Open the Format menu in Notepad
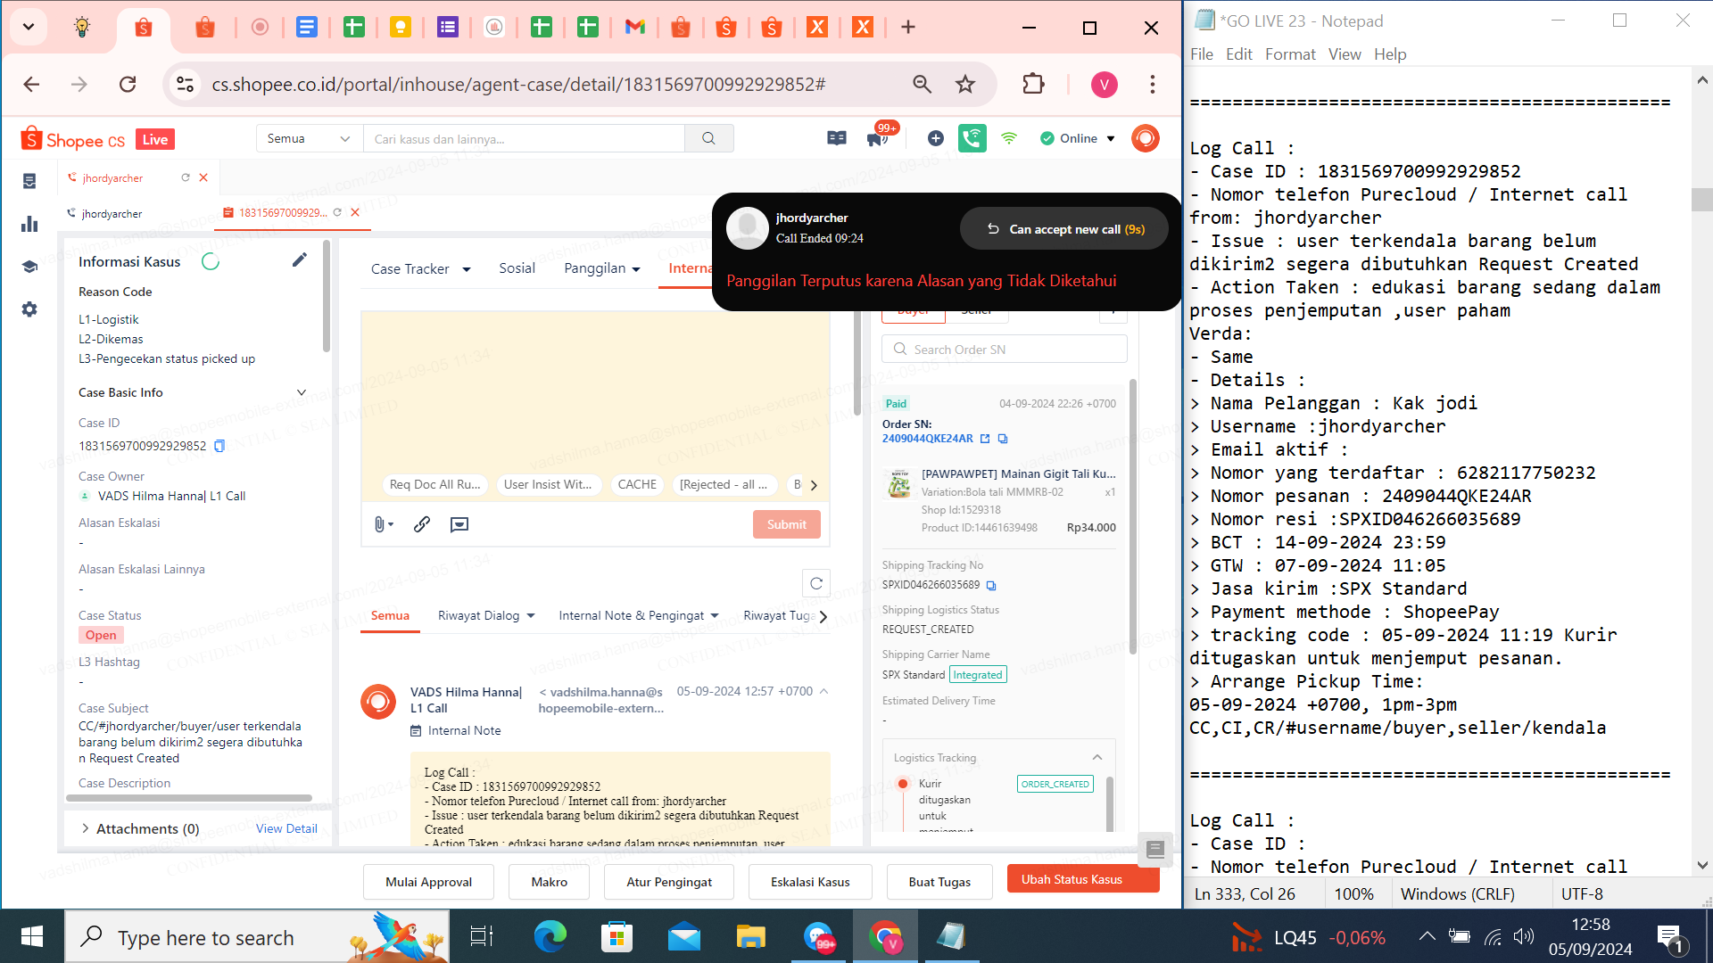1713x963 pixels. tap(1289, 54)
